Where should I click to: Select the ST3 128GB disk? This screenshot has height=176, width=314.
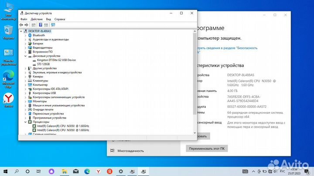pyautogui.click(x=43, y=64)
